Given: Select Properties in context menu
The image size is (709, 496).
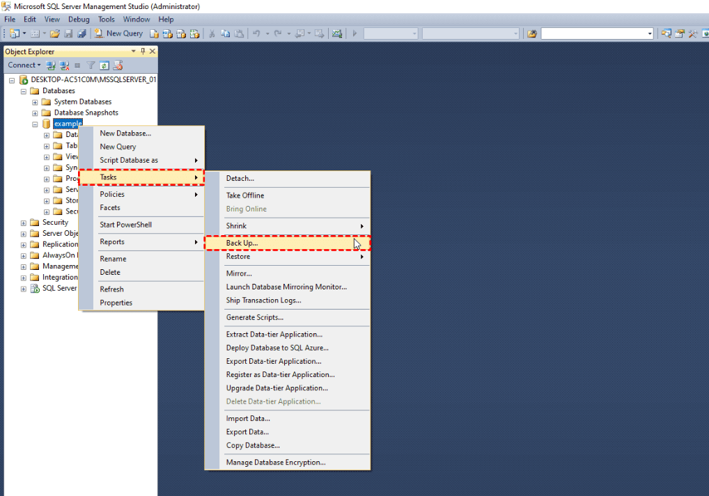Looking at the screenshot, I should pos(141,303).
